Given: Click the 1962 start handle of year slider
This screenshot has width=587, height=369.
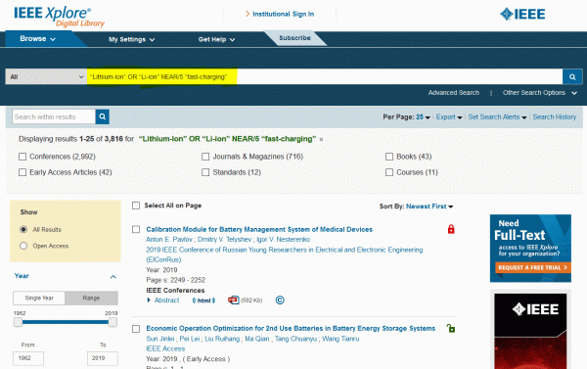Looking at the screenshot, I should 18,322.
